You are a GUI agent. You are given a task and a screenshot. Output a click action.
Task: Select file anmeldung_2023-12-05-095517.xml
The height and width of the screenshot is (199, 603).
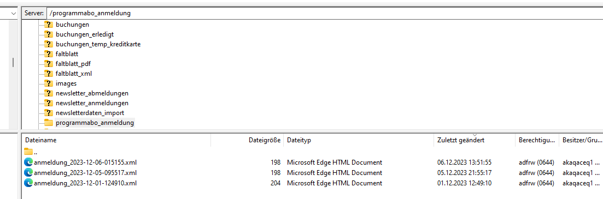tap(85, 172)
